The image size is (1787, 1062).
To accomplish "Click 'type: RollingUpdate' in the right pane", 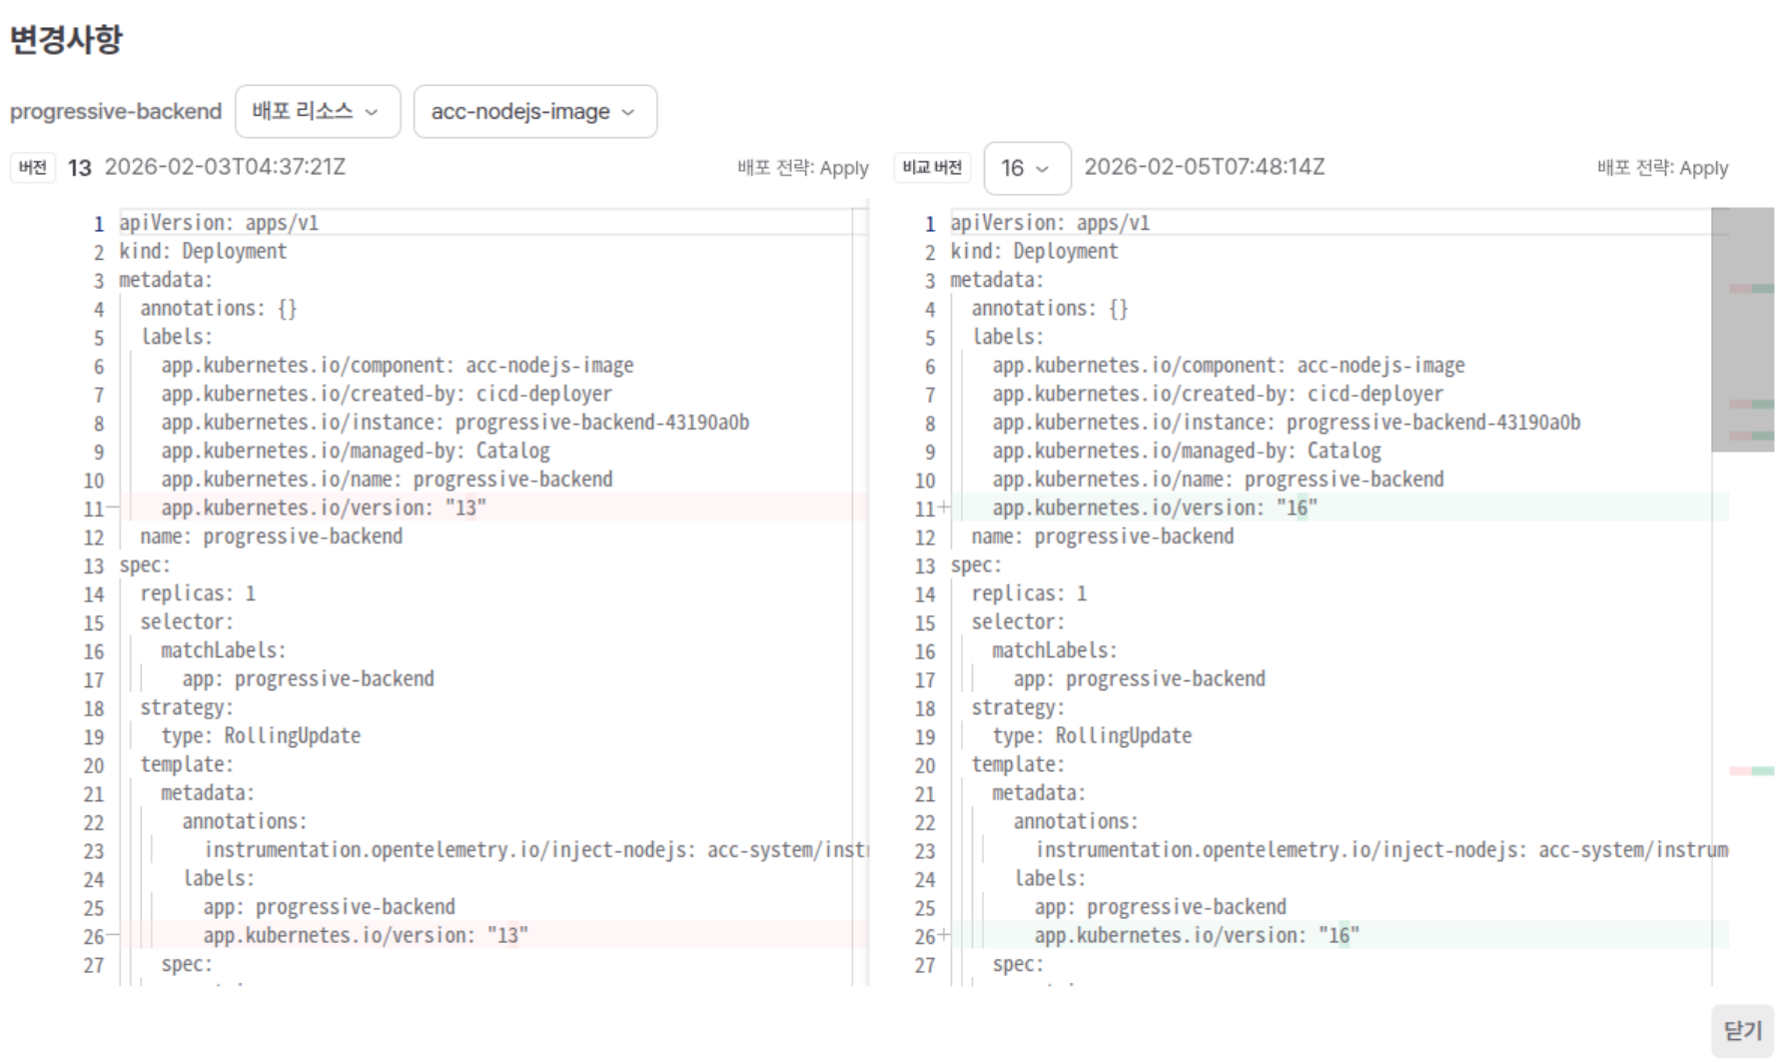I will coord(1092,735).
